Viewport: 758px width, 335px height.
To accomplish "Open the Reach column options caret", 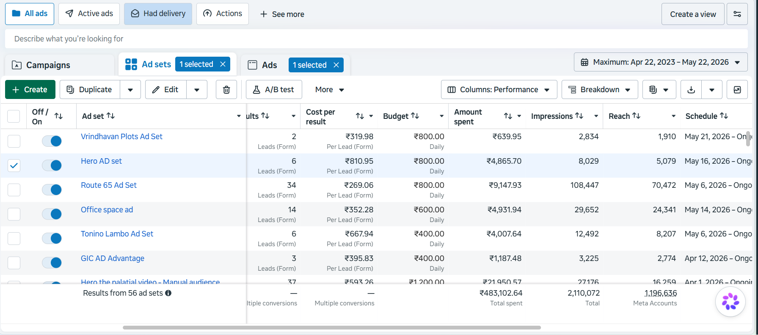I will coord(674,116).
